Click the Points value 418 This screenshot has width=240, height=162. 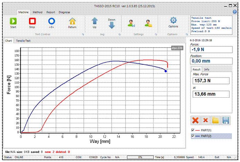pyautogui.click(x=61, y=157)
